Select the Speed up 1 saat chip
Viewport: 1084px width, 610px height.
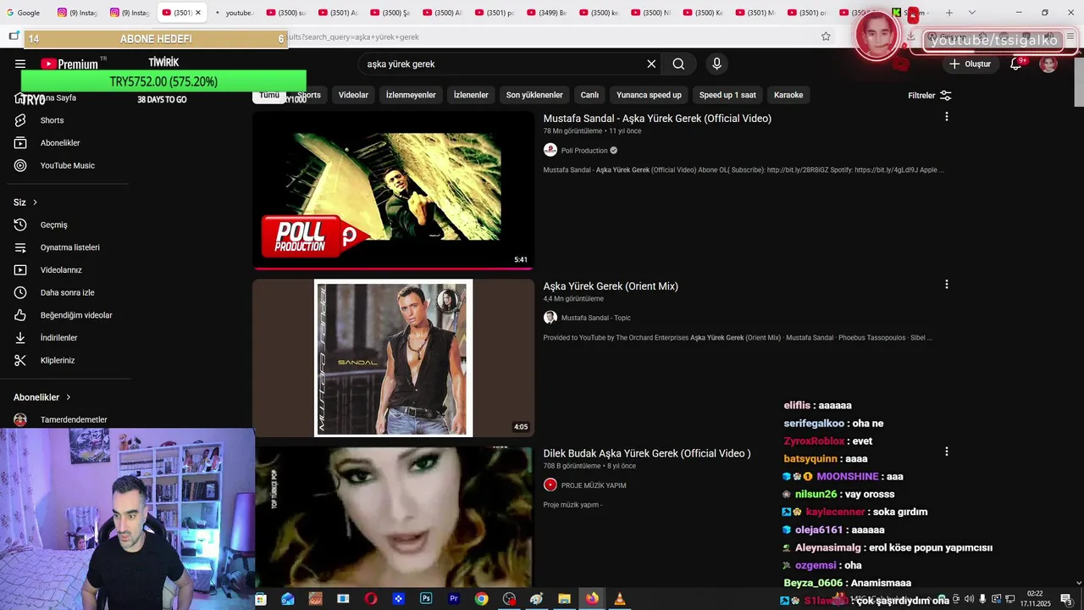point(727,95)
